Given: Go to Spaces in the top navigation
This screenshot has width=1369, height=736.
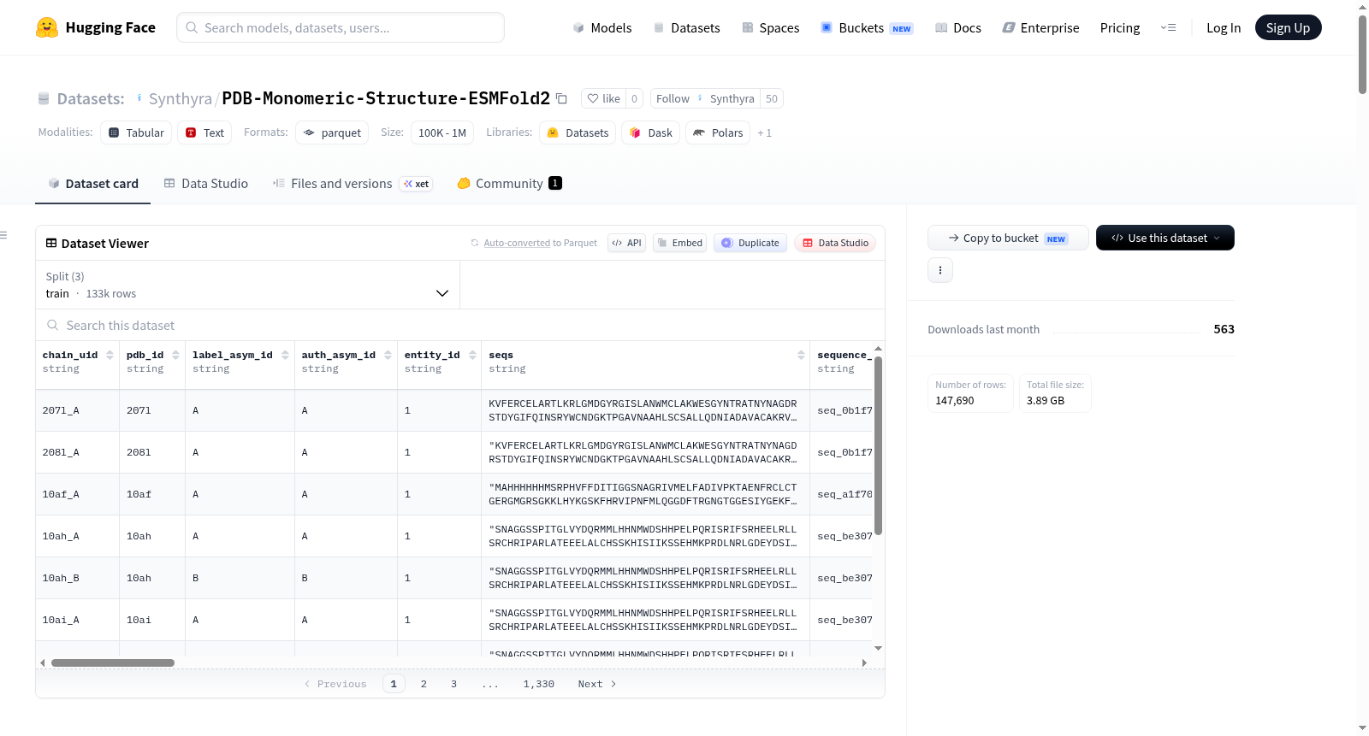Looking at the screenshot, I should pyautogui.click(x=770, y=27).
